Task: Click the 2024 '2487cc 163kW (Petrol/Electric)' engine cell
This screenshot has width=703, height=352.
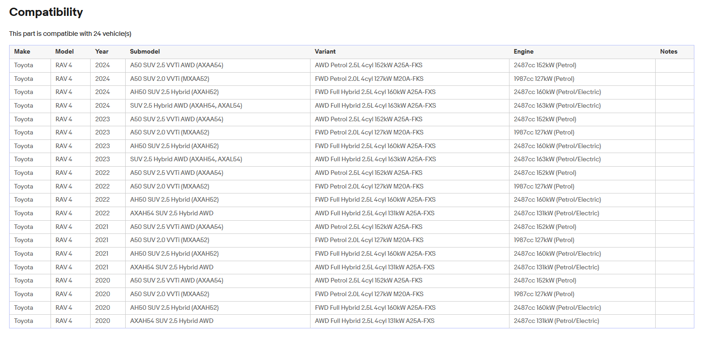Action: coord(582,106)
